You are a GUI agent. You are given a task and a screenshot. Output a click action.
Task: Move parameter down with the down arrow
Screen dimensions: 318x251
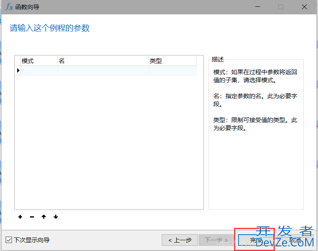coord(56,217)
